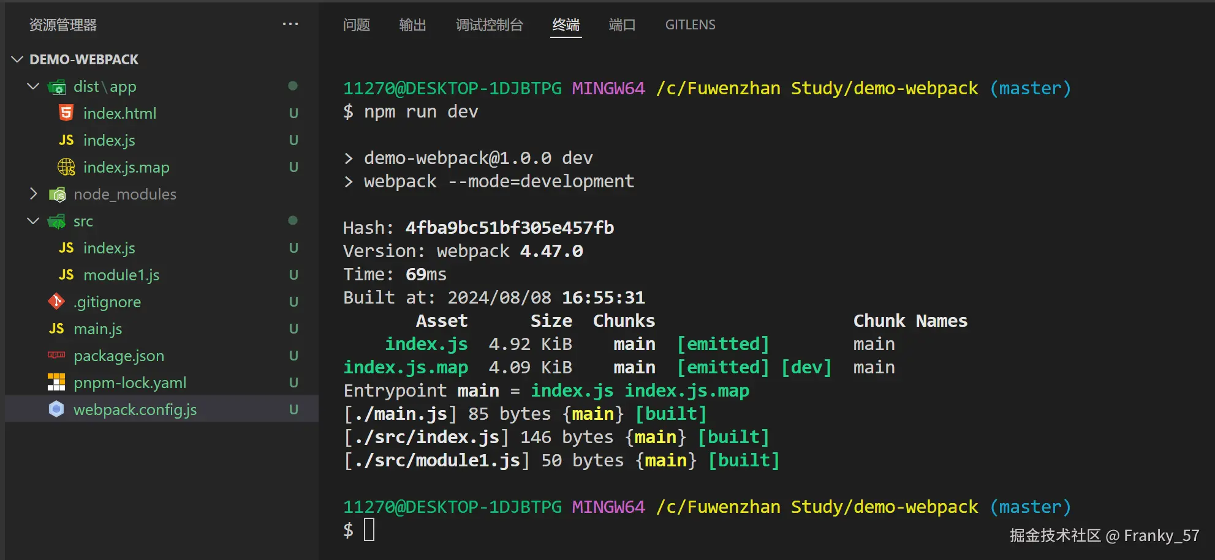
Task: Click 'webpack --mode=development' output line
Action: pos(499,181)
